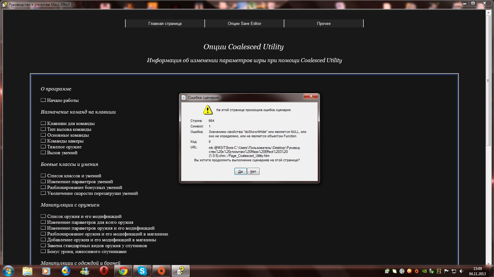This screenshot has height=277, width=494.
Task: Open the volume speaker tray icon
Action: tap(461, 271)
